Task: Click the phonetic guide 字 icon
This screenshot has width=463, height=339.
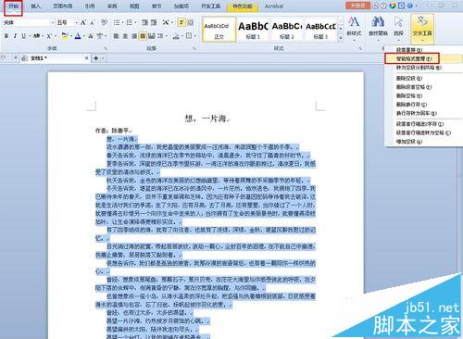Action: click(x=99, y=36)
